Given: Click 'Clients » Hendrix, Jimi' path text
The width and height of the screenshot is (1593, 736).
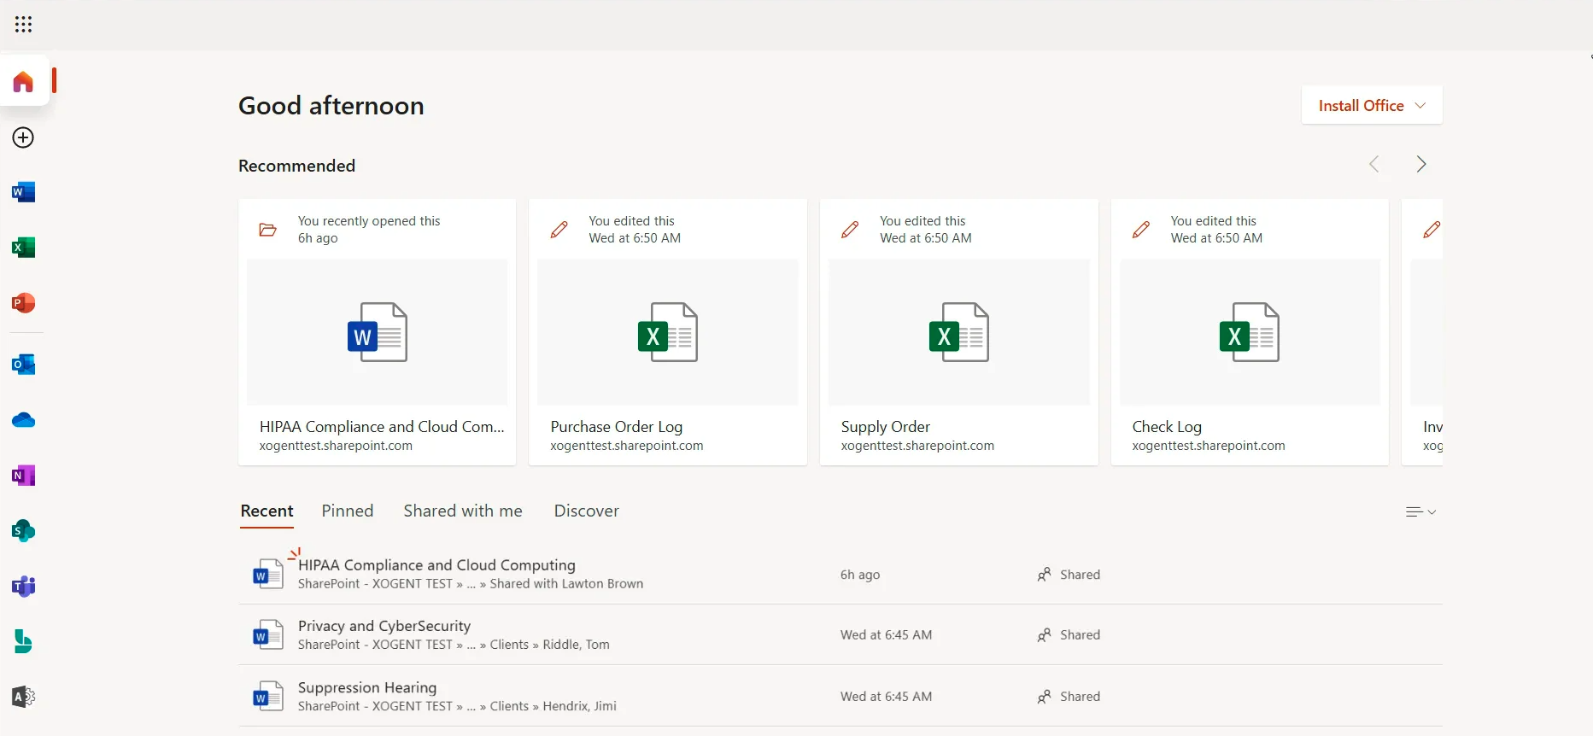Looking at the screenshot, I should click(x=553, y=706).
